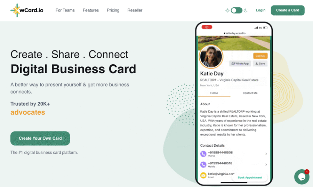Screen dimensions: 313x187
Task: Click the orange Call Me button
Action: (x=260, y=56)
